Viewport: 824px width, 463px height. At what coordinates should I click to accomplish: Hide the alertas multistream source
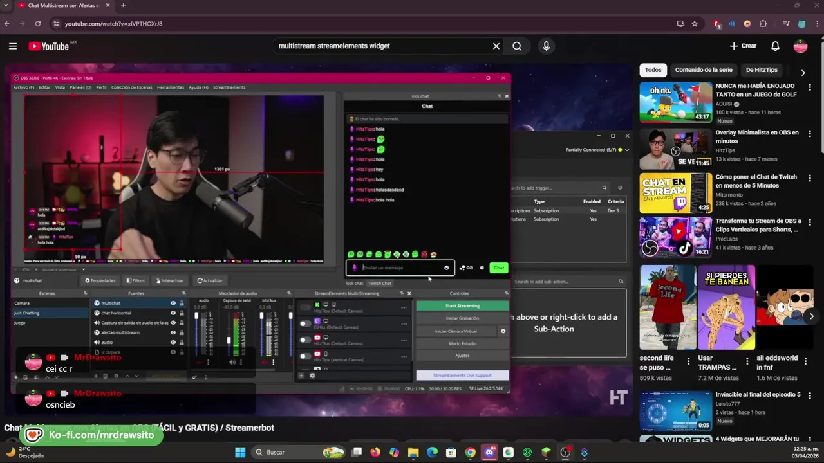tap(173, 332)
